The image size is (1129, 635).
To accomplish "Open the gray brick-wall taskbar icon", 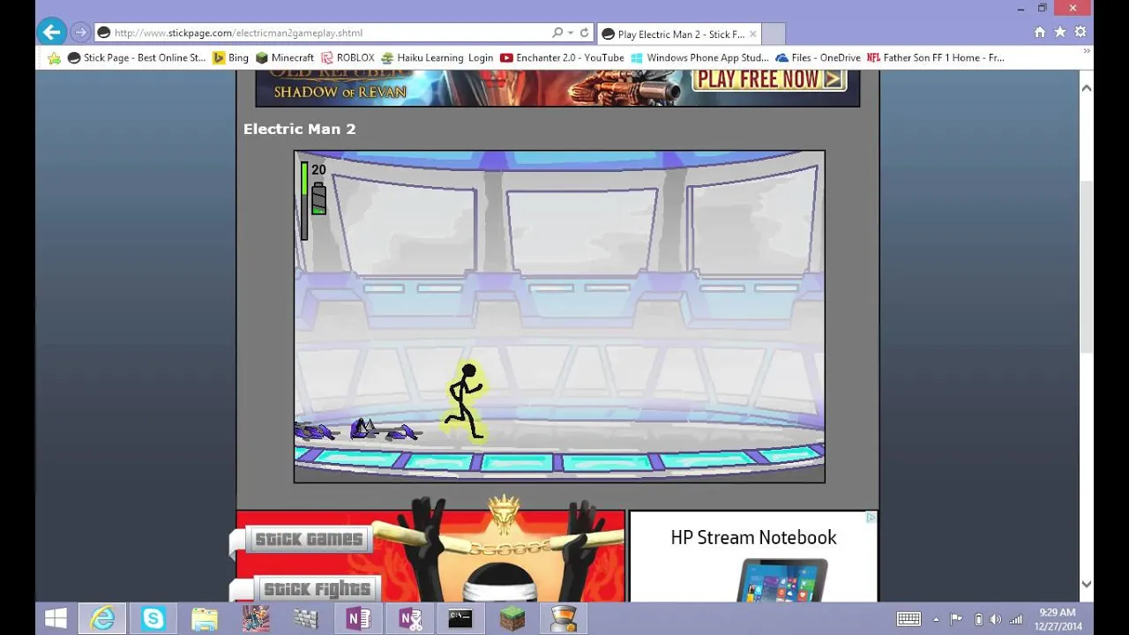I will [307, 618].
